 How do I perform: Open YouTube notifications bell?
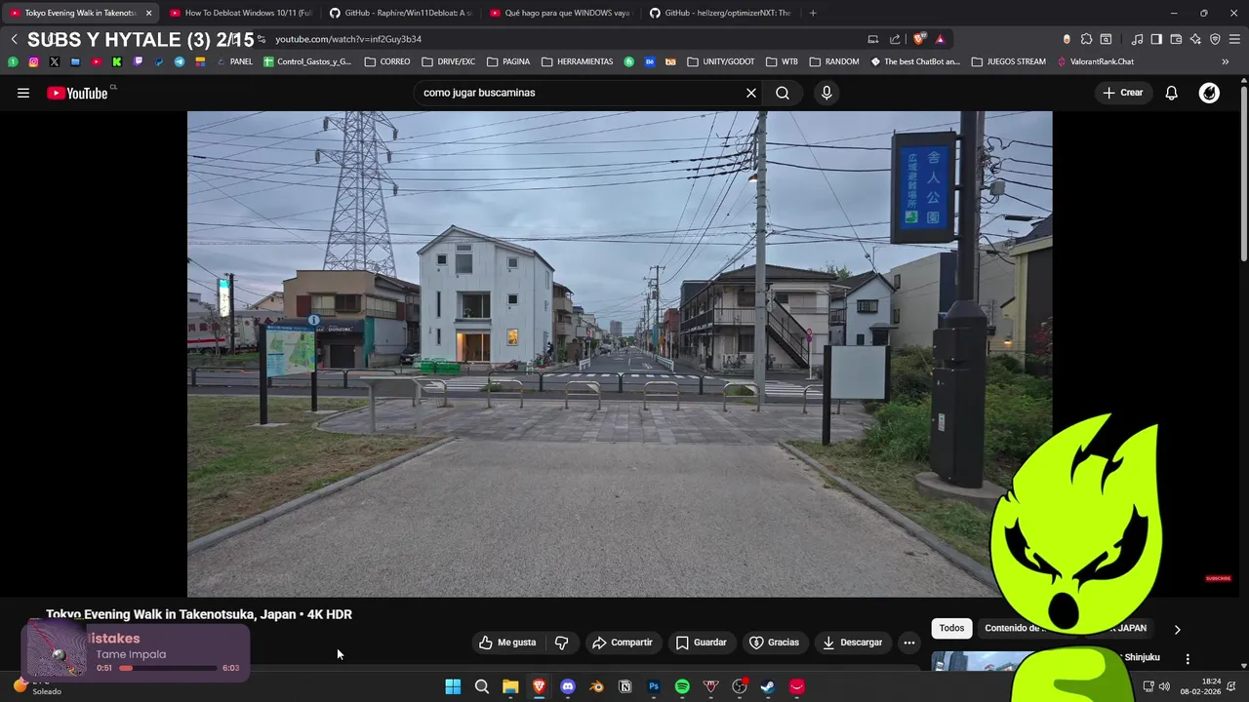pos(1172,93)
